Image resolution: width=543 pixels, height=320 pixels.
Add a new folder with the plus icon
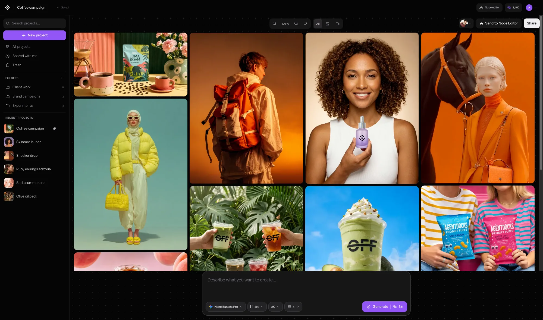click(61, 78)
